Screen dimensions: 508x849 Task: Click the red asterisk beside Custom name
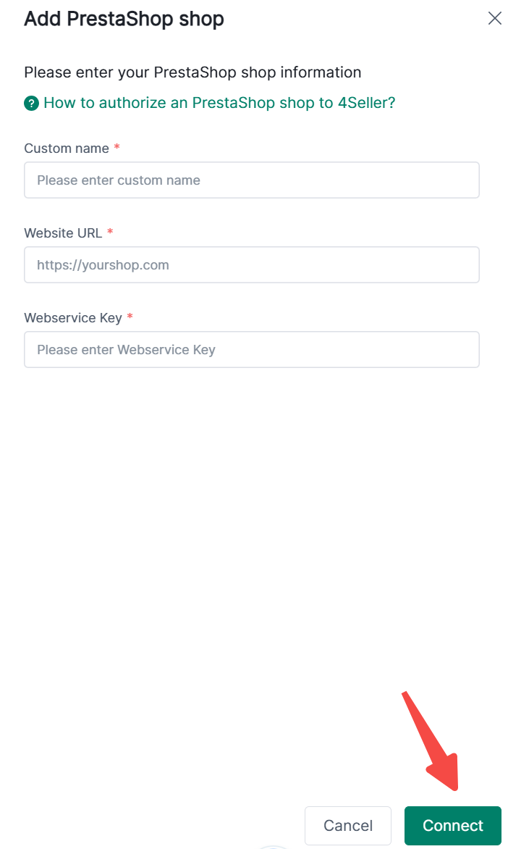point(117,148)
